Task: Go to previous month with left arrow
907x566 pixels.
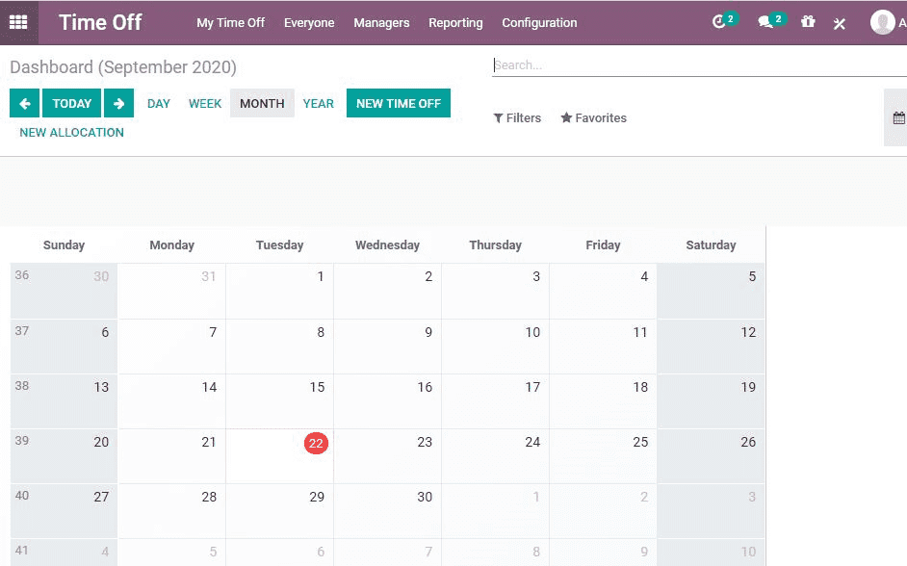Action: 24,104
